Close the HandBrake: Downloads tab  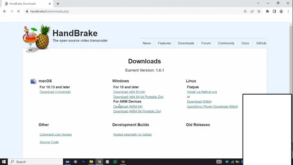(x=50, y=4)
